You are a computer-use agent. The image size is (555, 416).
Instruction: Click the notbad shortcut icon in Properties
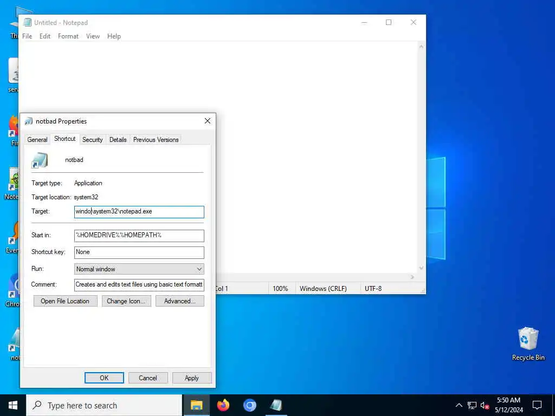click(40, 160)
